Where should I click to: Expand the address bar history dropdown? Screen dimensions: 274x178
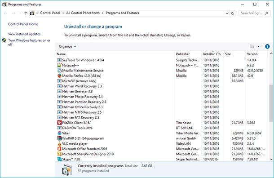point(227,13)
